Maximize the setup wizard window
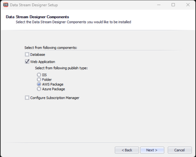Screen dimensions: 196x157 point(173,5)
